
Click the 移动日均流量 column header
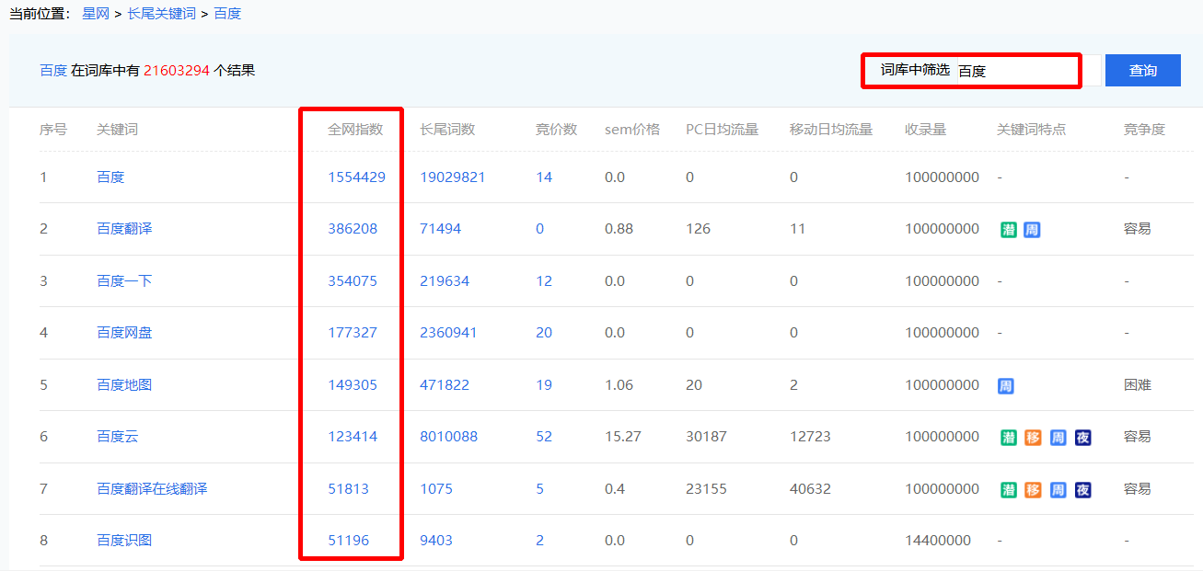coord(831,130)
